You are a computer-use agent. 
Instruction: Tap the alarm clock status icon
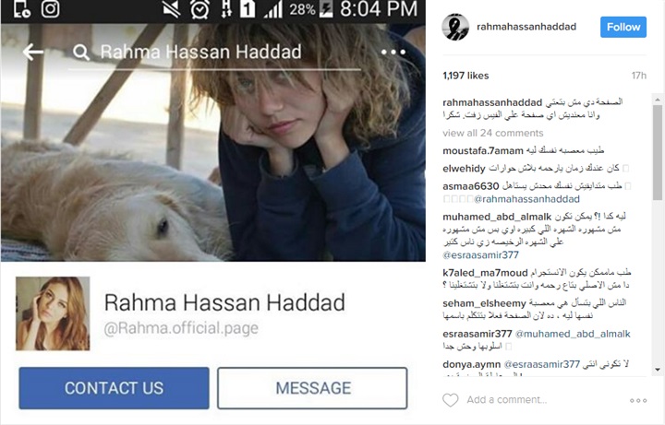pyautogui.click(x=199, y=9)
